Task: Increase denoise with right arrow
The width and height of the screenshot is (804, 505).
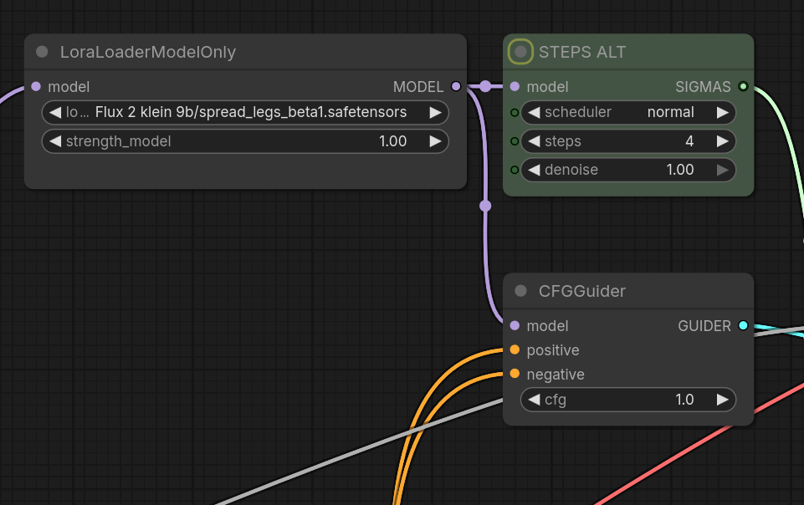Action: pos(723,170)
